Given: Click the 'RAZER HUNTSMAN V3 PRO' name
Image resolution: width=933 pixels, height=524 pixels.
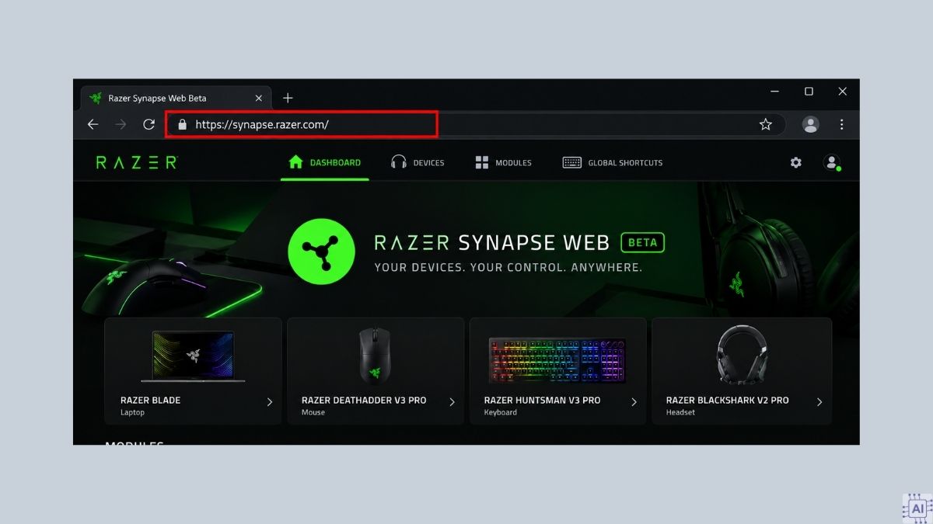Looking at the screenshot, I should pos(542,401).
